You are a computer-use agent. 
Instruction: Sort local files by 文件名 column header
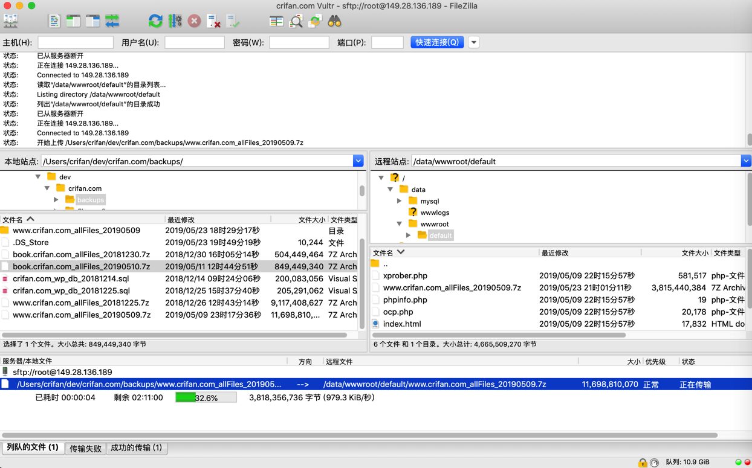pyautogui.click(x=82, y=220)
